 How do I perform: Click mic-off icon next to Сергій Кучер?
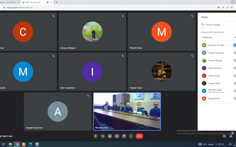[235, 76]
